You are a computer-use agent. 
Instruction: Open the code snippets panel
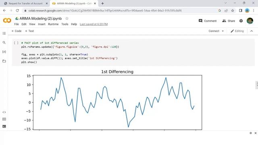pos(4,112)
